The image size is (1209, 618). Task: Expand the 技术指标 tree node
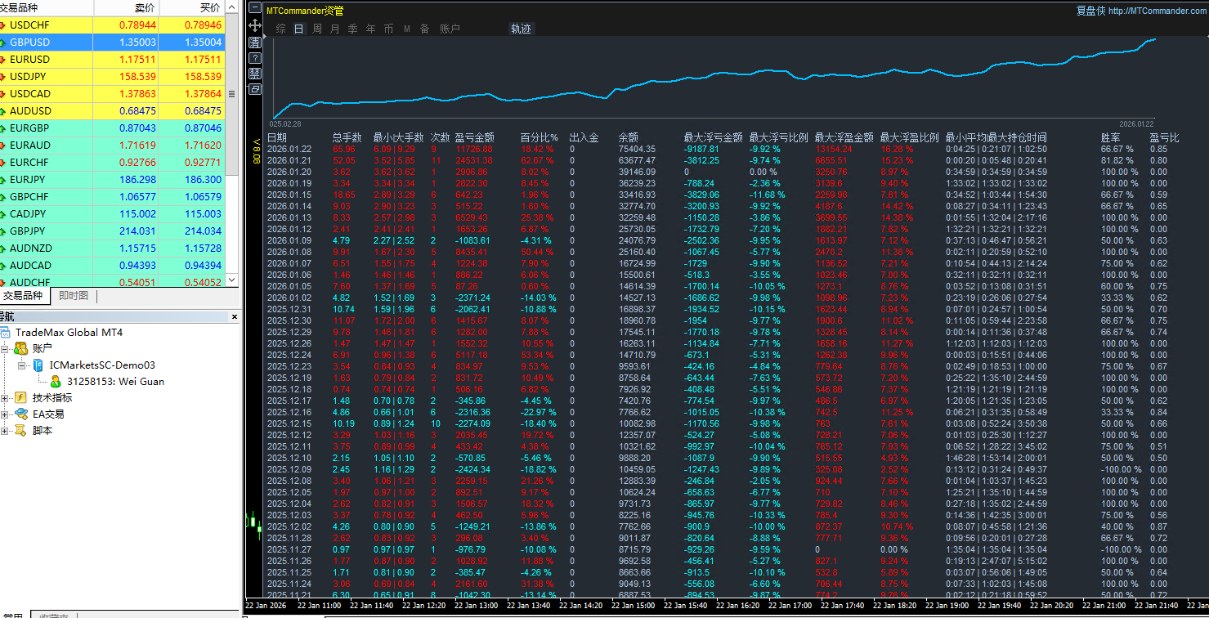click(x=5, y=398)
